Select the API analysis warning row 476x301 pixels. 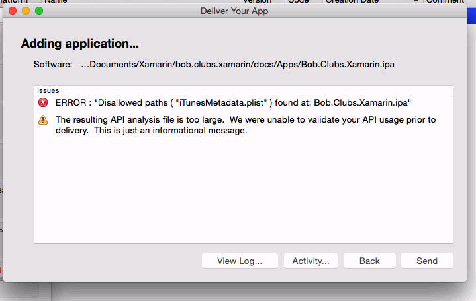tap(244, 125)
